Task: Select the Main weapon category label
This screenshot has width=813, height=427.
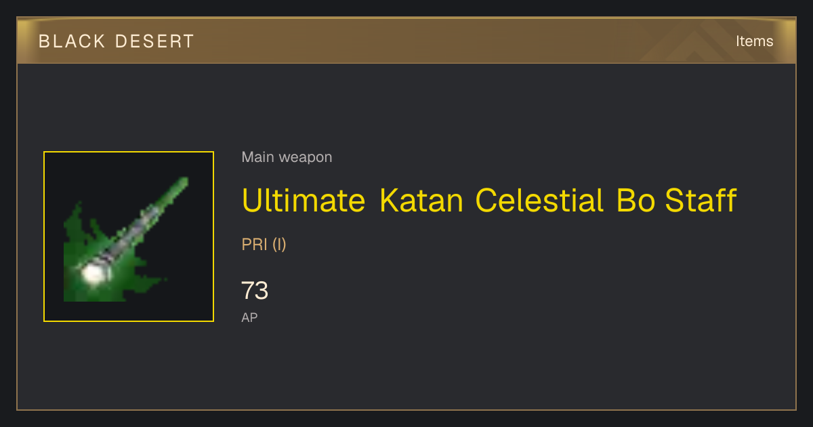Action: (x=287, y=157)
